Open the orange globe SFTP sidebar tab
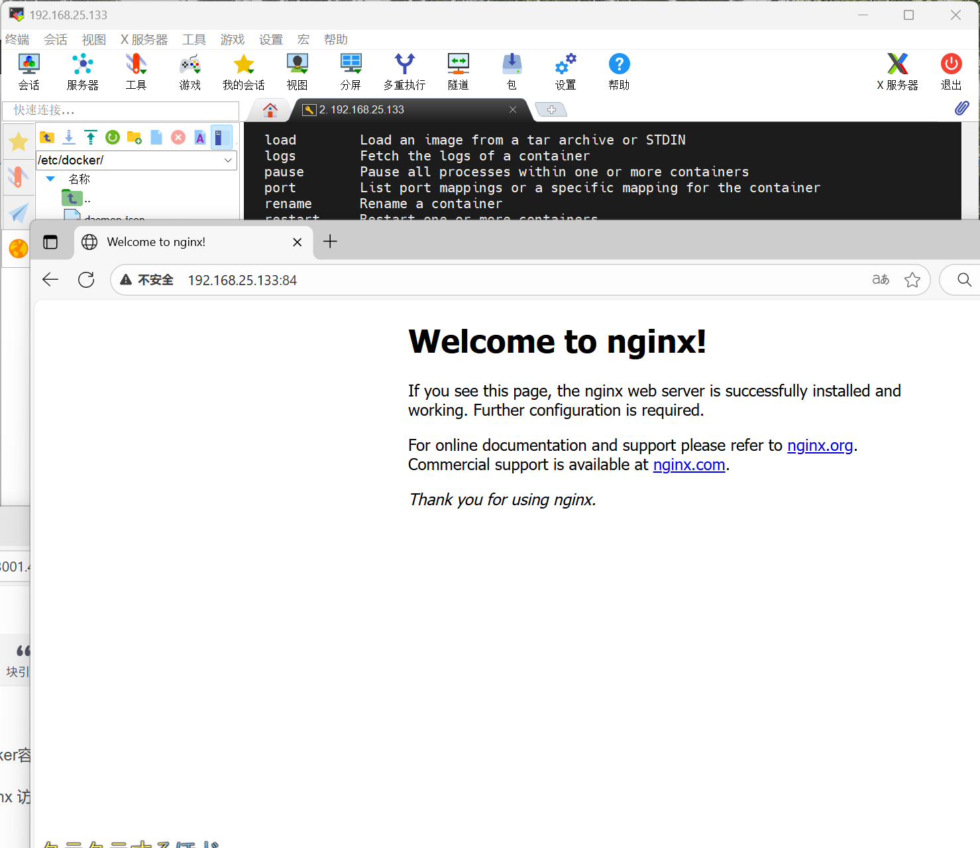The image size is (980, 848). pyautogui.click(x=18, y=249)
